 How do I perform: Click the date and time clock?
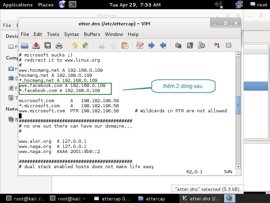pyautogui.click(x=135, y=5)
